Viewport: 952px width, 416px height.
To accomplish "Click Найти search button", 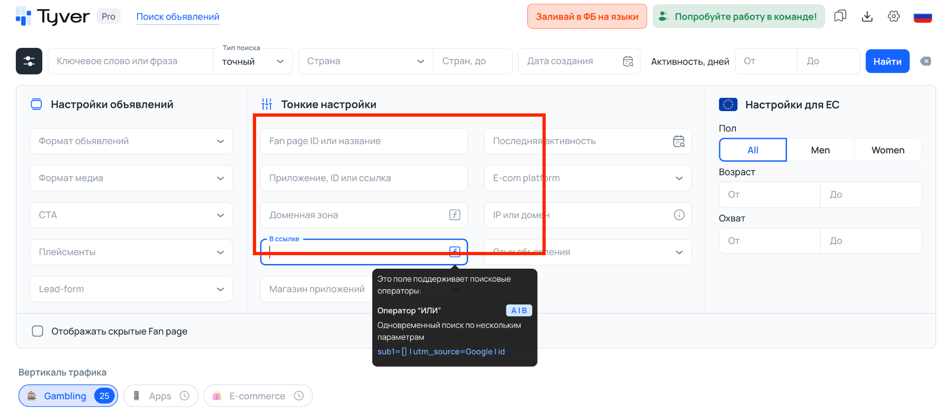I will (x=887, y=61).
